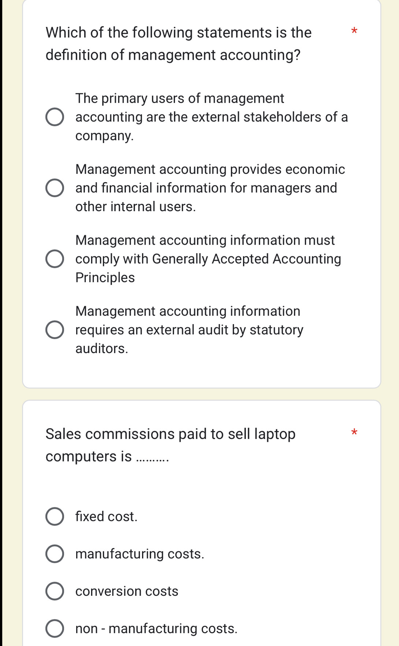
Task: Click the 'conversion costs' text label
Action: tap(127, 591)
